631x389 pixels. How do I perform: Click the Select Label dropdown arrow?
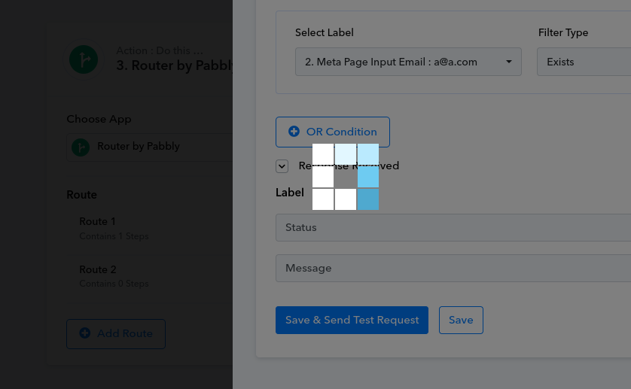(509, 62)
